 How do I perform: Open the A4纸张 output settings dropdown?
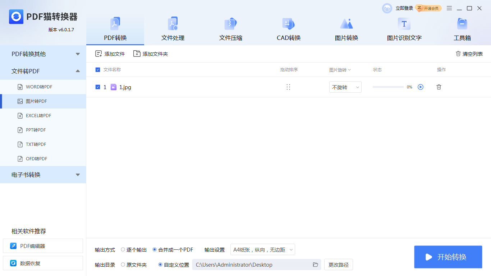263,250
